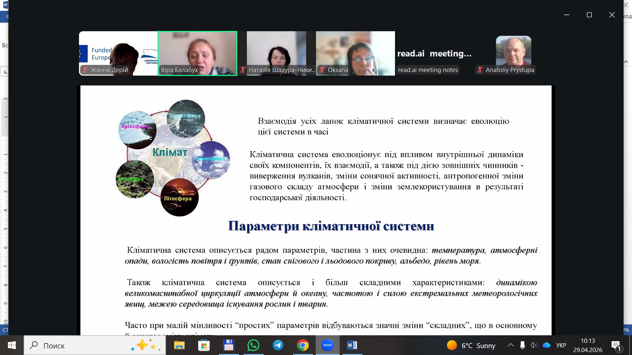
Task: Select the read.ai meeting notes participant tile
Action: coord(434,53)
